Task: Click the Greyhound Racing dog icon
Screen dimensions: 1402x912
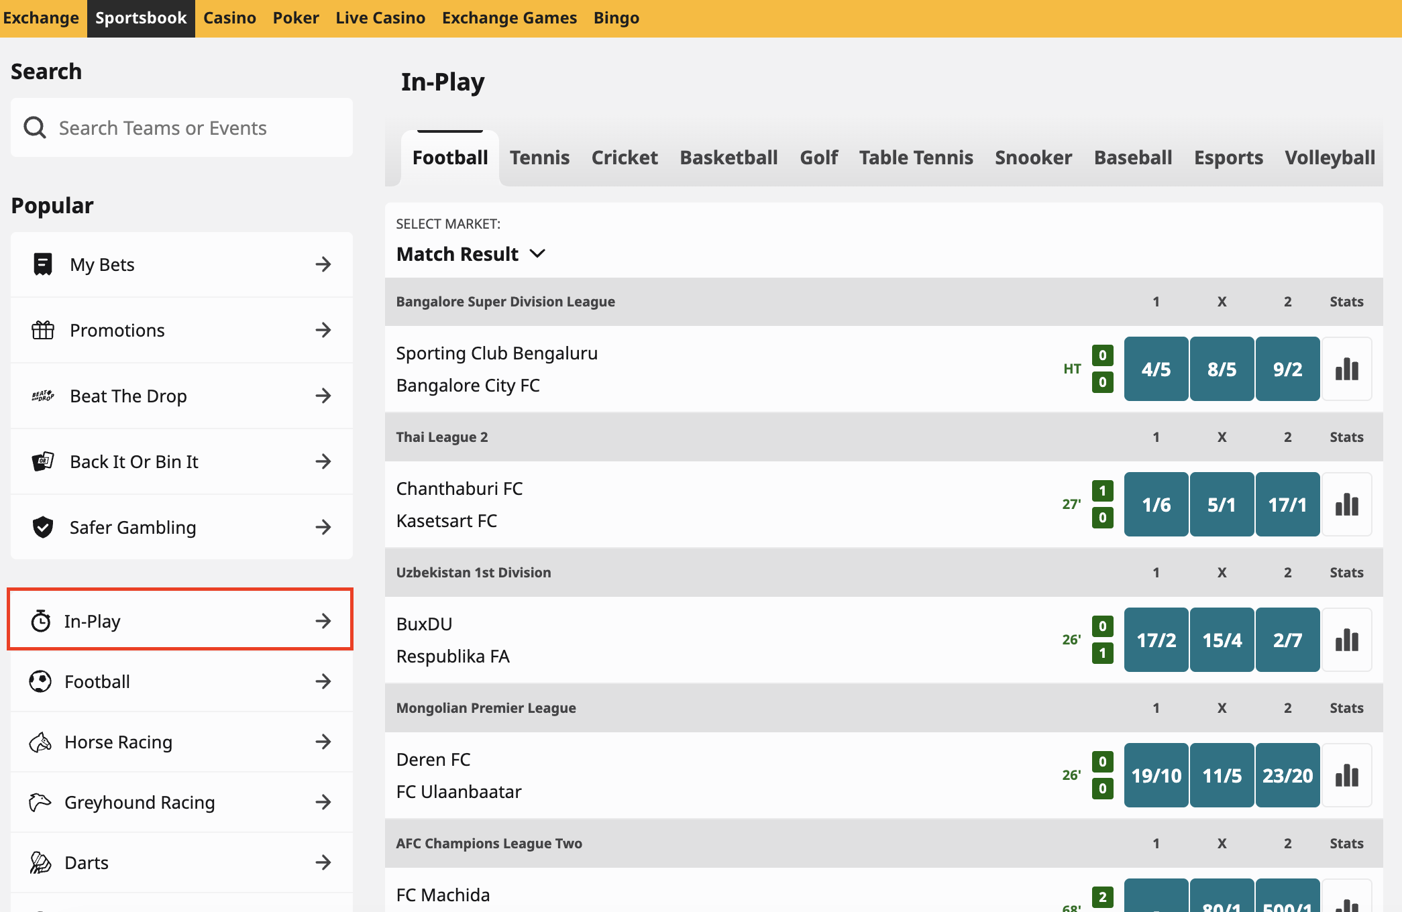Action: coord(40,802)
